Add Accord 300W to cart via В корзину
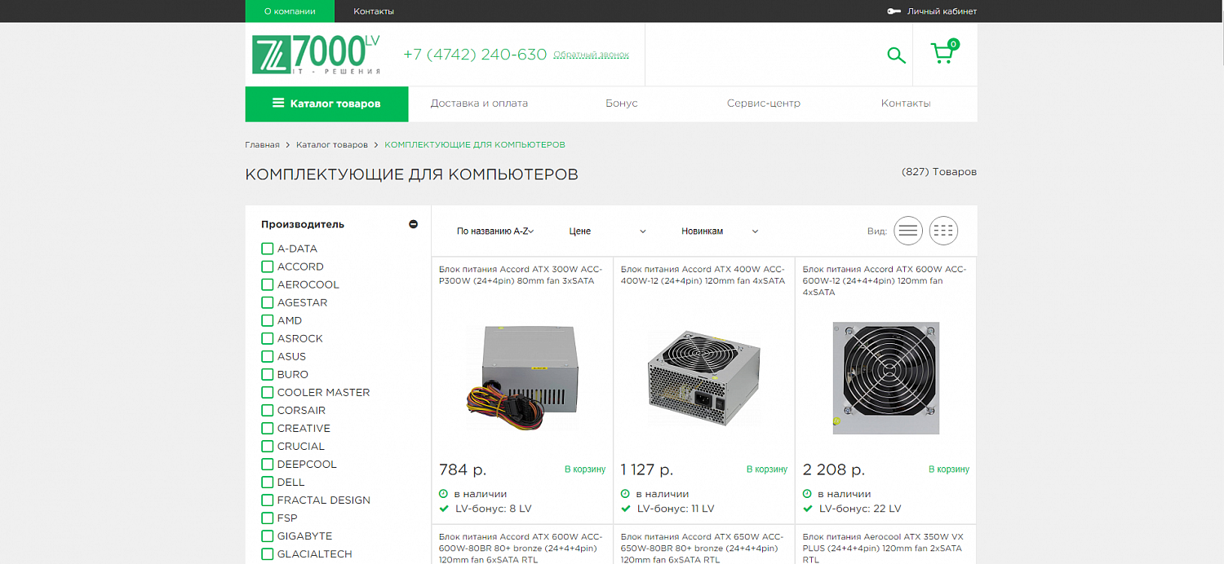The width and height of the screenshot is (1224, 564). pos(585,469)
